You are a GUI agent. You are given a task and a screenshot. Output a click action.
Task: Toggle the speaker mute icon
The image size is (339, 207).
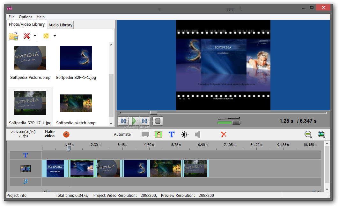coord(198,135)
